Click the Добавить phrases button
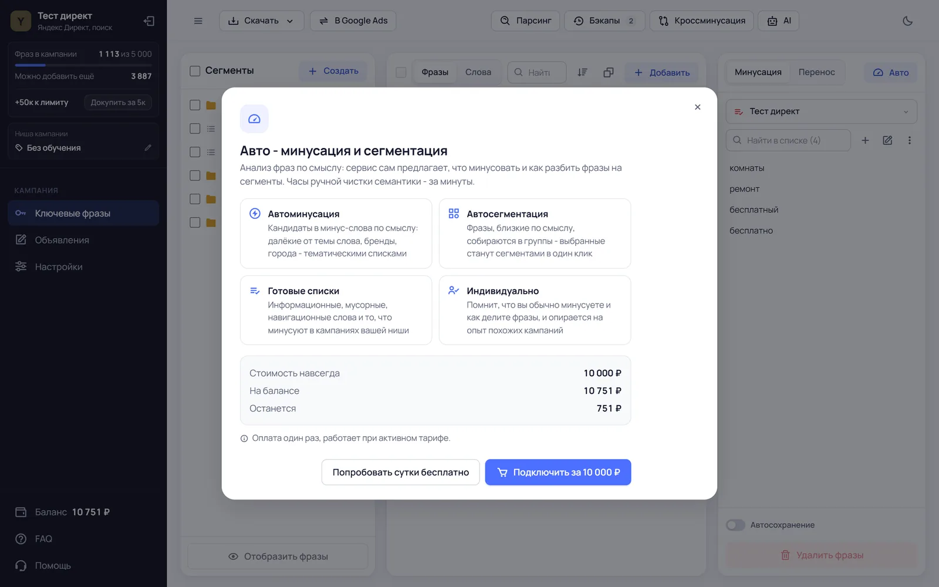Screen dimensions: 939x587 pyautogui.click(x=662, y=73)
